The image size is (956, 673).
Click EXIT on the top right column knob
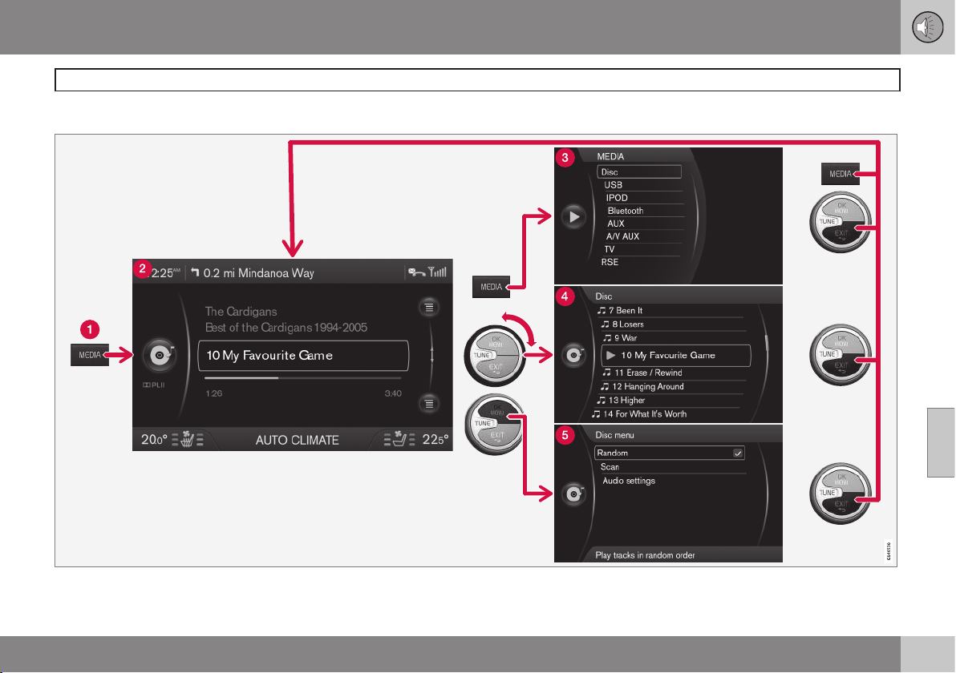[x=841, y=234]
